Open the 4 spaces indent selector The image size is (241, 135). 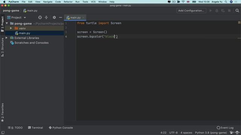coord(186,132)
